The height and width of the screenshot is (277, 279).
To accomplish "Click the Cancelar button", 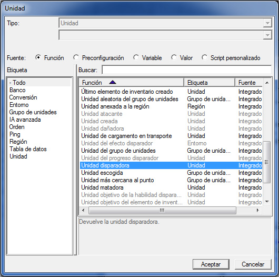I will [253, 264].
